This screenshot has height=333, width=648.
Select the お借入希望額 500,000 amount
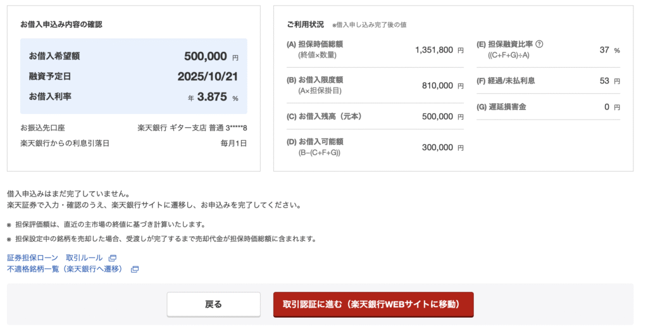pyautogui.click(x=205, y=56)
